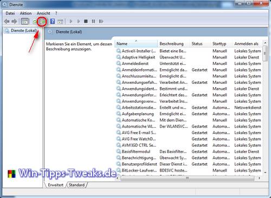This screenshot has height=198, width=271.
Task: Select the Automatische WL... service row
Action: tap(189, 127)
